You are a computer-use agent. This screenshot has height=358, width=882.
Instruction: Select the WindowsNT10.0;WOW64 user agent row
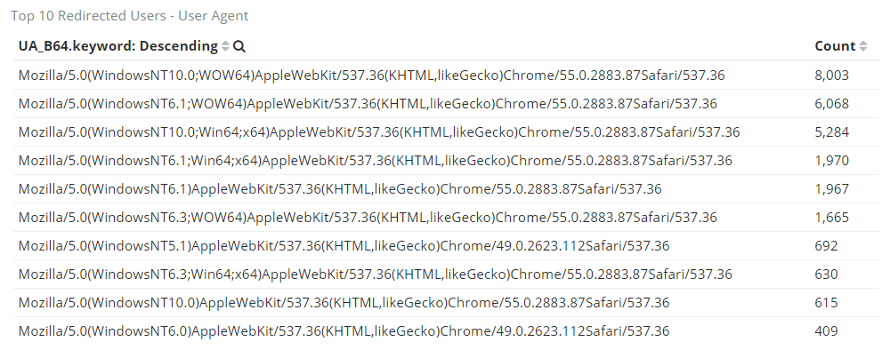coord(447,76)
